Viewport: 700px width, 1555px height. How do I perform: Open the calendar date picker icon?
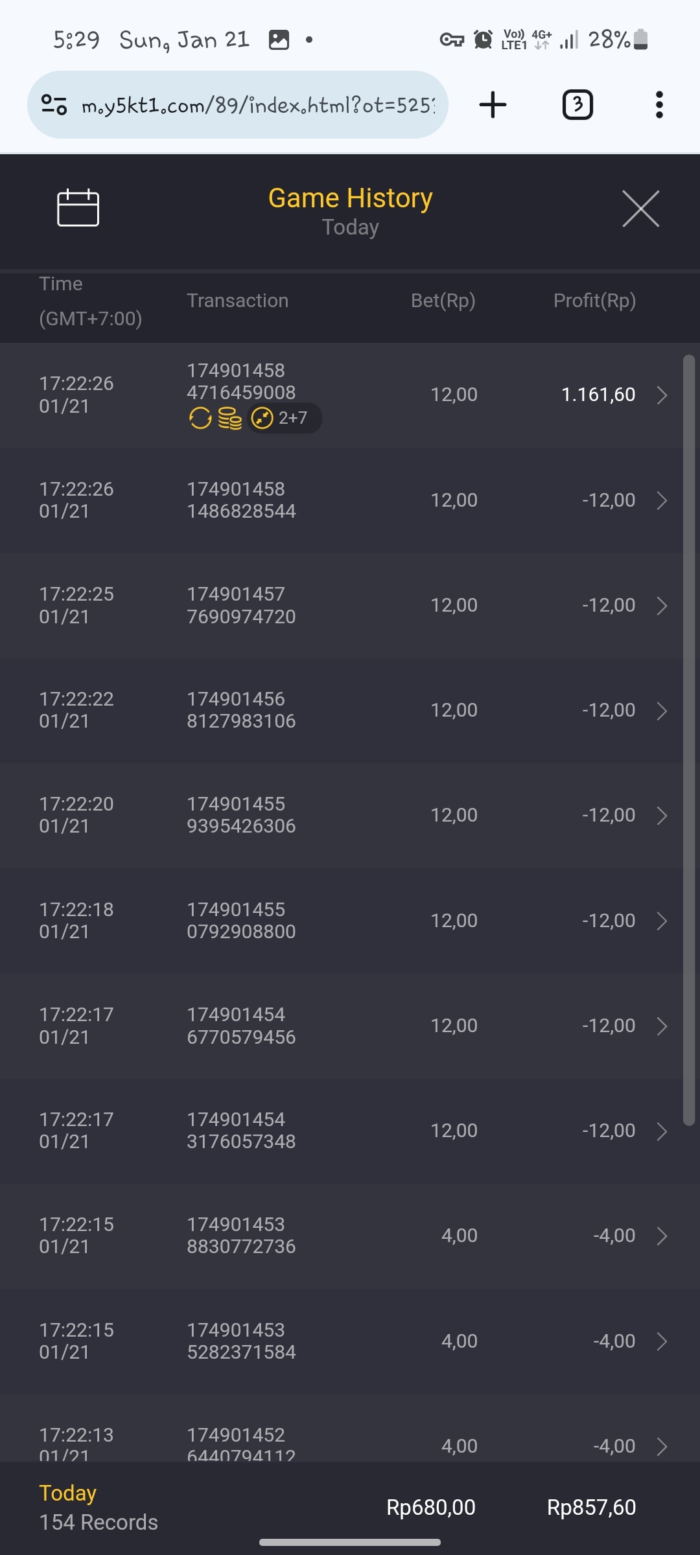tap(78, 208)
